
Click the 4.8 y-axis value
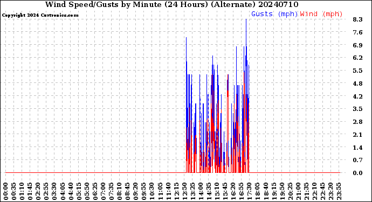[x=358, y=83]
